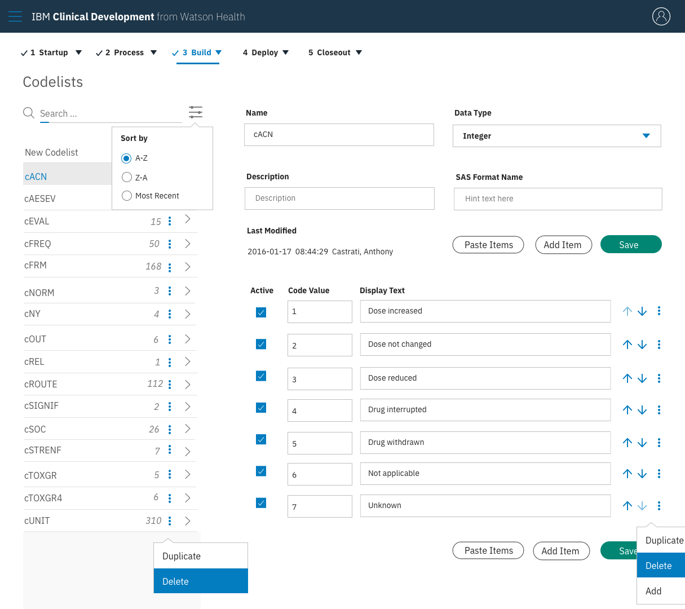Screen dimensions: 685x609
Task: Choose Delete in item row menu
Action: coord(661,565)
